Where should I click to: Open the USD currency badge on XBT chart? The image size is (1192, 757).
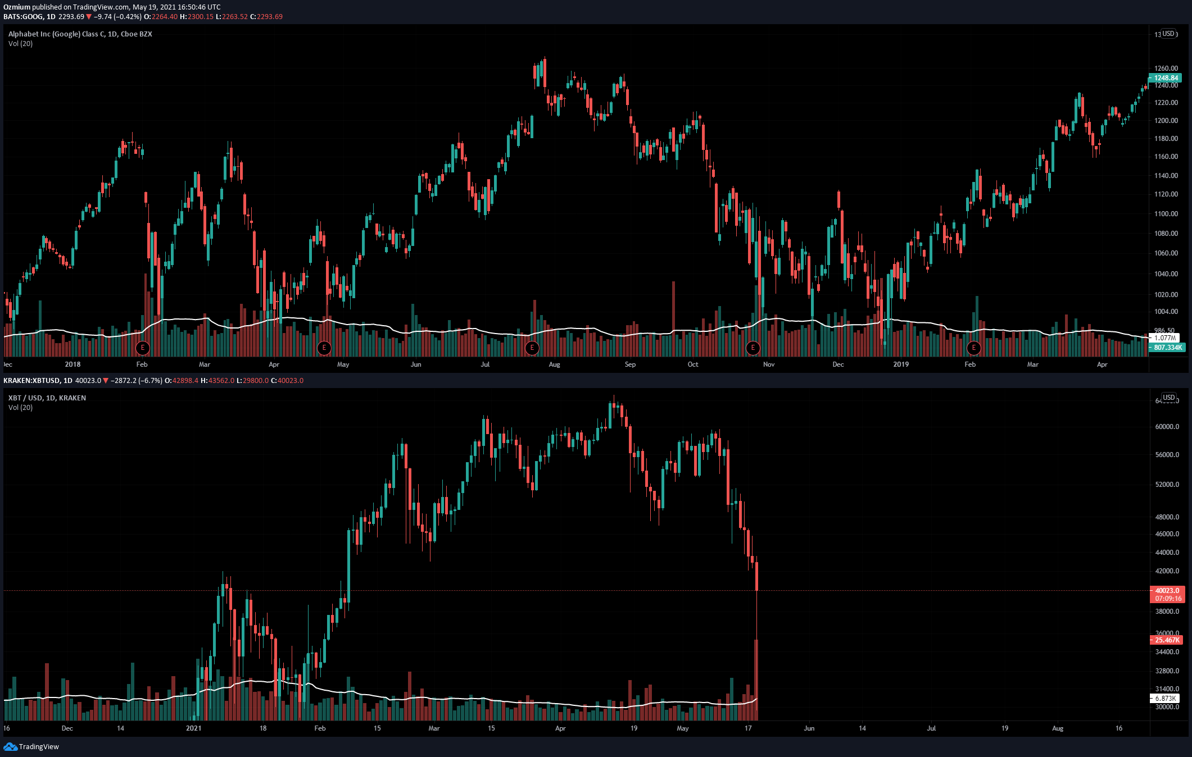1169,398
